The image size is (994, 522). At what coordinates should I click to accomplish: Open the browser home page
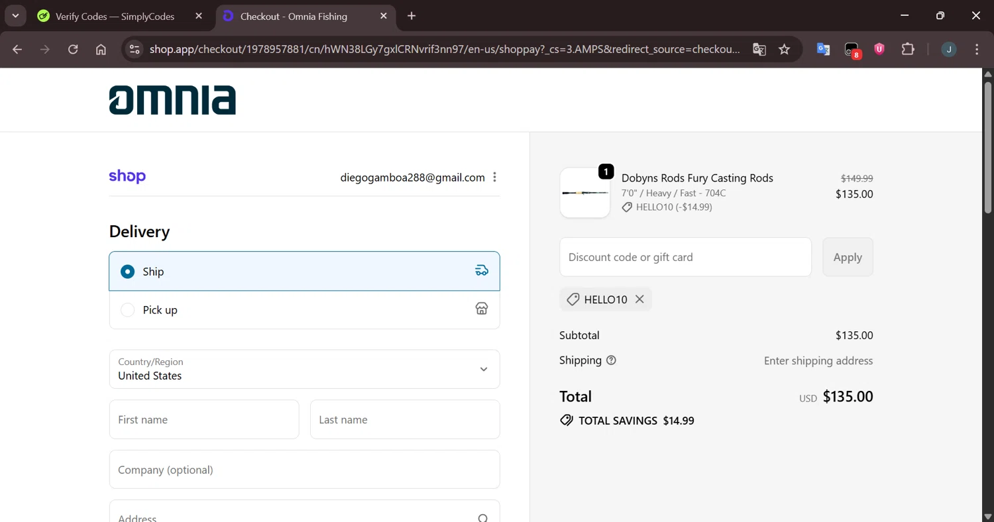101,50
